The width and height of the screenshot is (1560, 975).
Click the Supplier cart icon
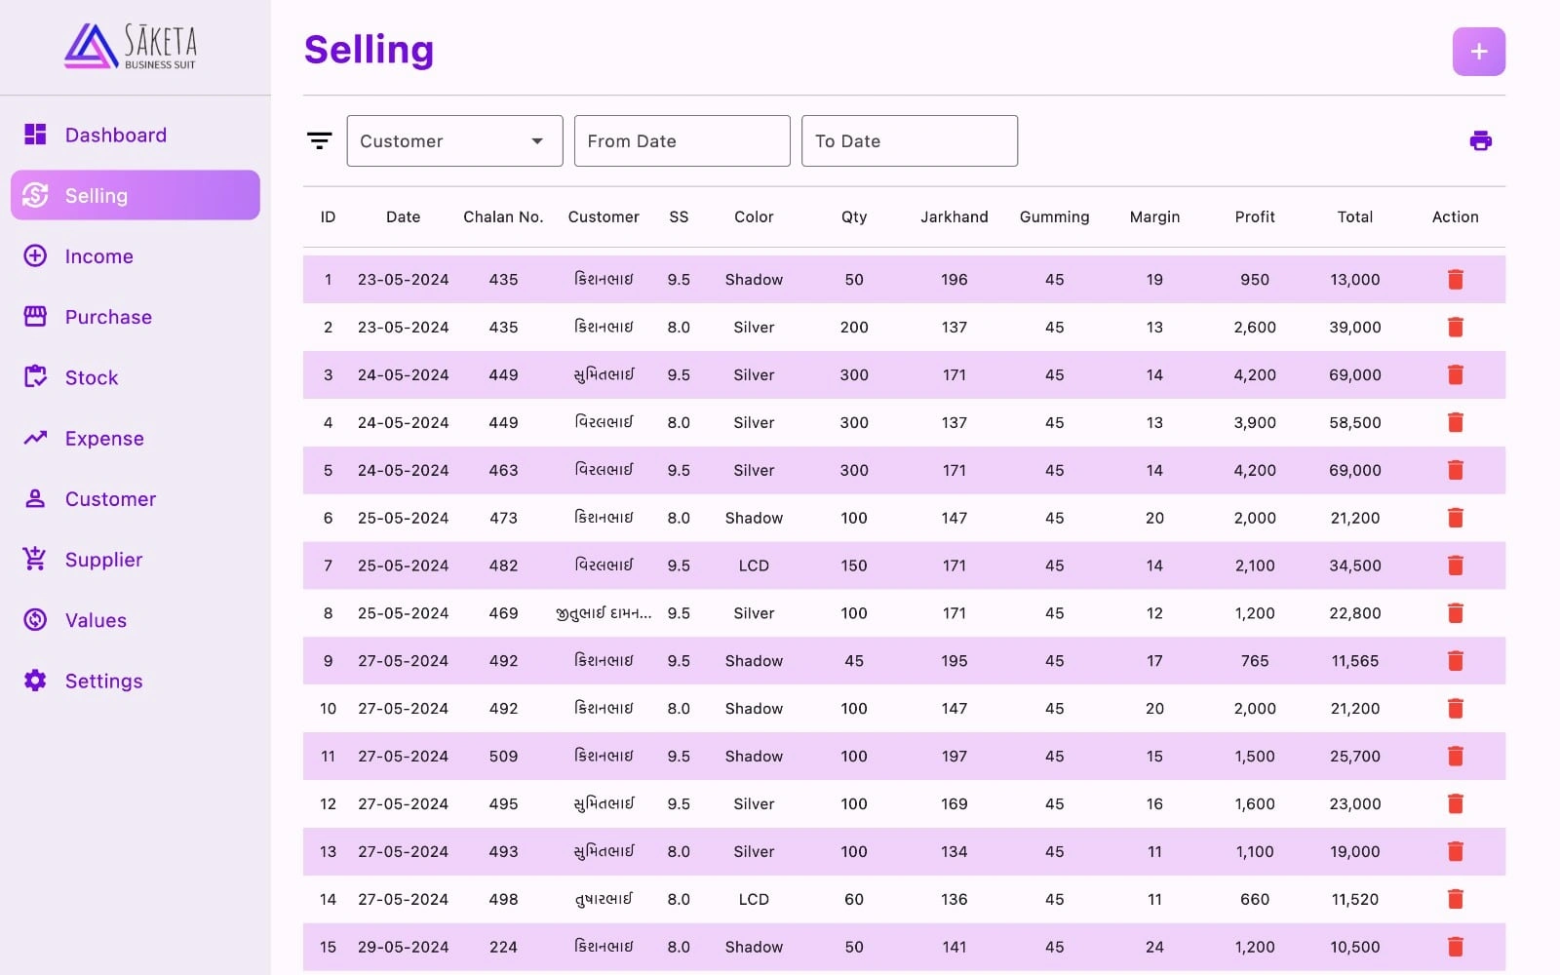pyautogui.click(x=35, y=559)
